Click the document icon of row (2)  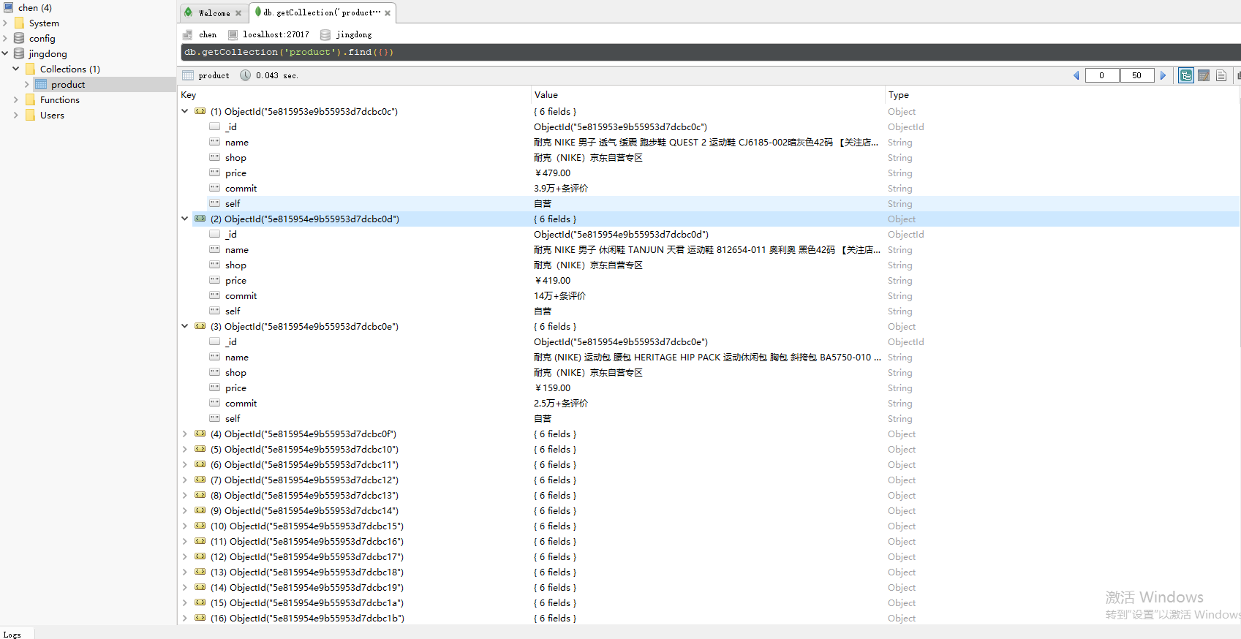pyautogui.click(x=200, y=219)
